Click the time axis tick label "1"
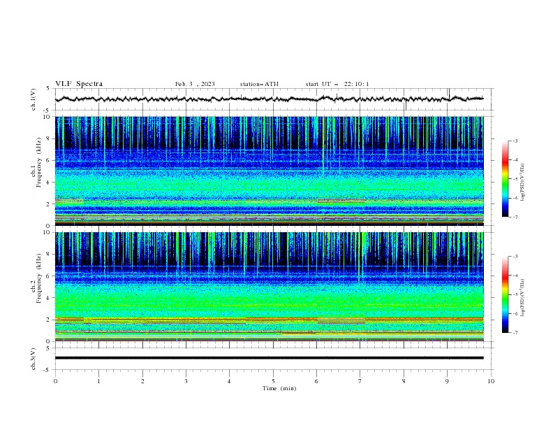Screen dimensions: 553x428 pyautogui.click(x=98, y=381)
